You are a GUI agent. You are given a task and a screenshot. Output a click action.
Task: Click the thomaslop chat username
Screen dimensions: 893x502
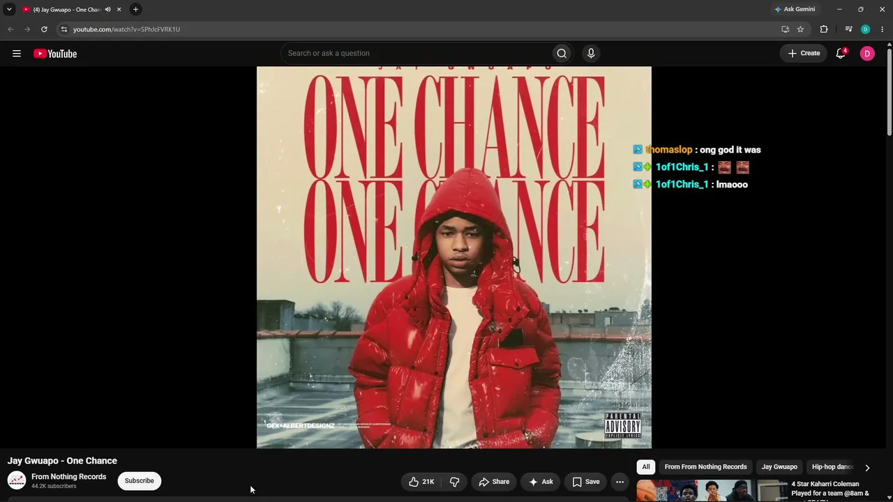[669, 150]
